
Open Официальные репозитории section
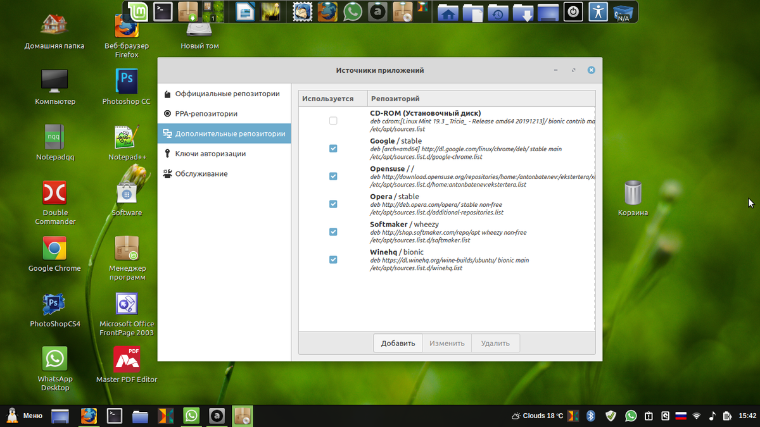(x=224, y=94)
